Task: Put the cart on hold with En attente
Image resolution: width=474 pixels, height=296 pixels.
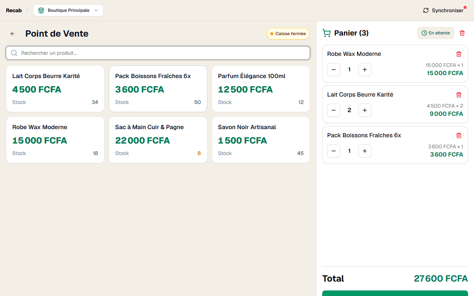Action: (435, 33)
